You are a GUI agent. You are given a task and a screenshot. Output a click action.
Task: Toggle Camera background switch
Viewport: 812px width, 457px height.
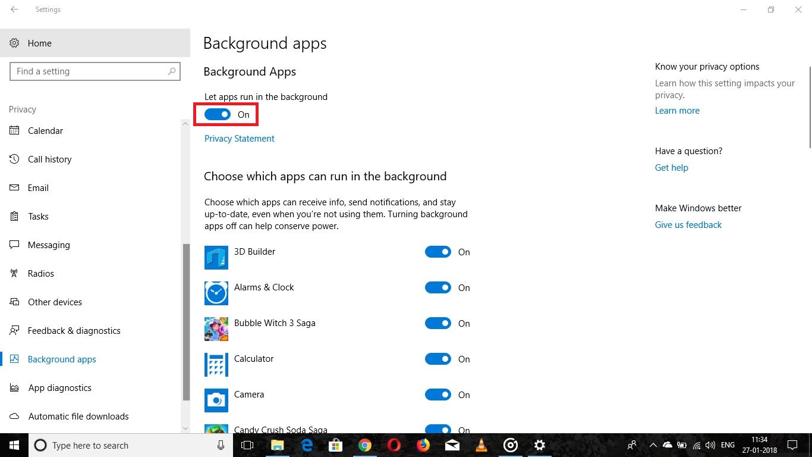[x=438, y=395]
